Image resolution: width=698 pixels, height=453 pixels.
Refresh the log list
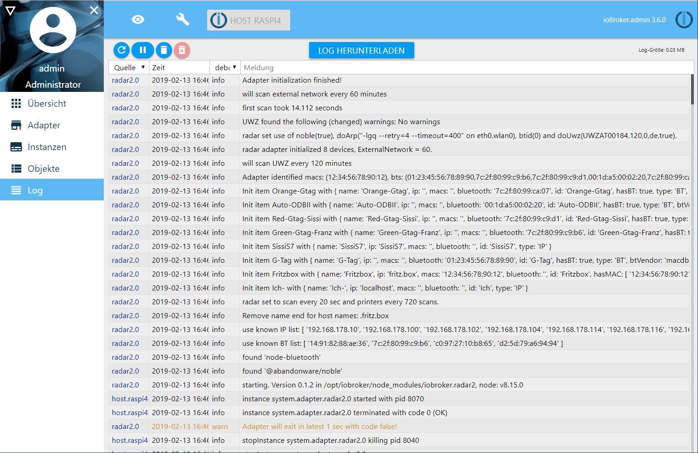click(122, 50)
